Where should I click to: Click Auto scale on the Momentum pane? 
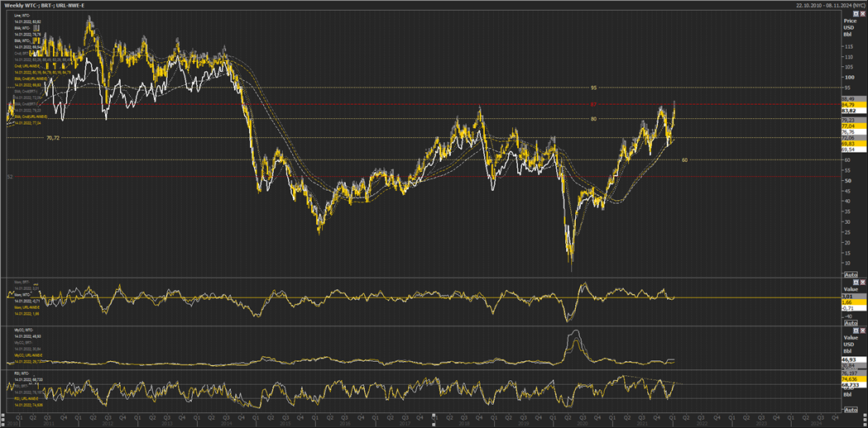851,323
